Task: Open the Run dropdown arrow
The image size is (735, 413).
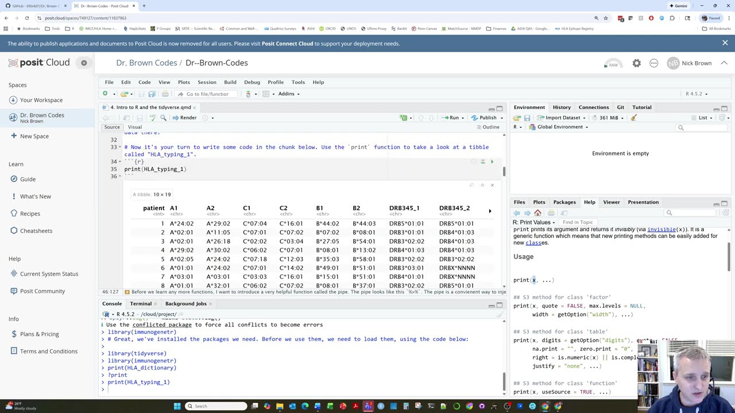Action: (463, 118)
